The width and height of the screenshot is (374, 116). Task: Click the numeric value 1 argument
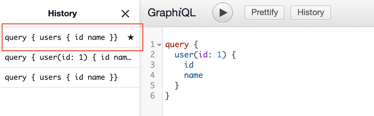220,55
